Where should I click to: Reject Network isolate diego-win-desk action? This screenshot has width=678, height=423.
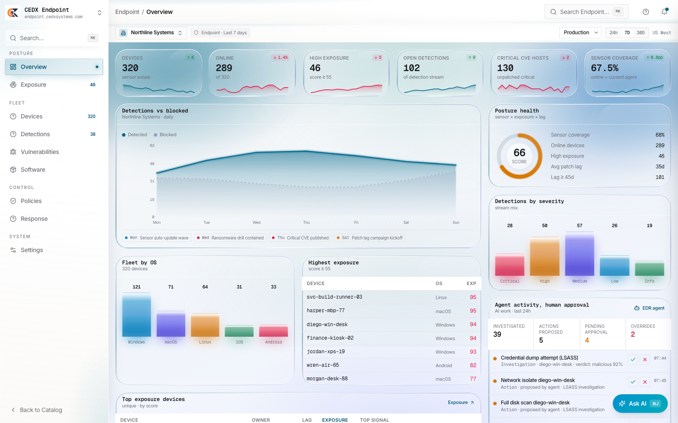645,382
